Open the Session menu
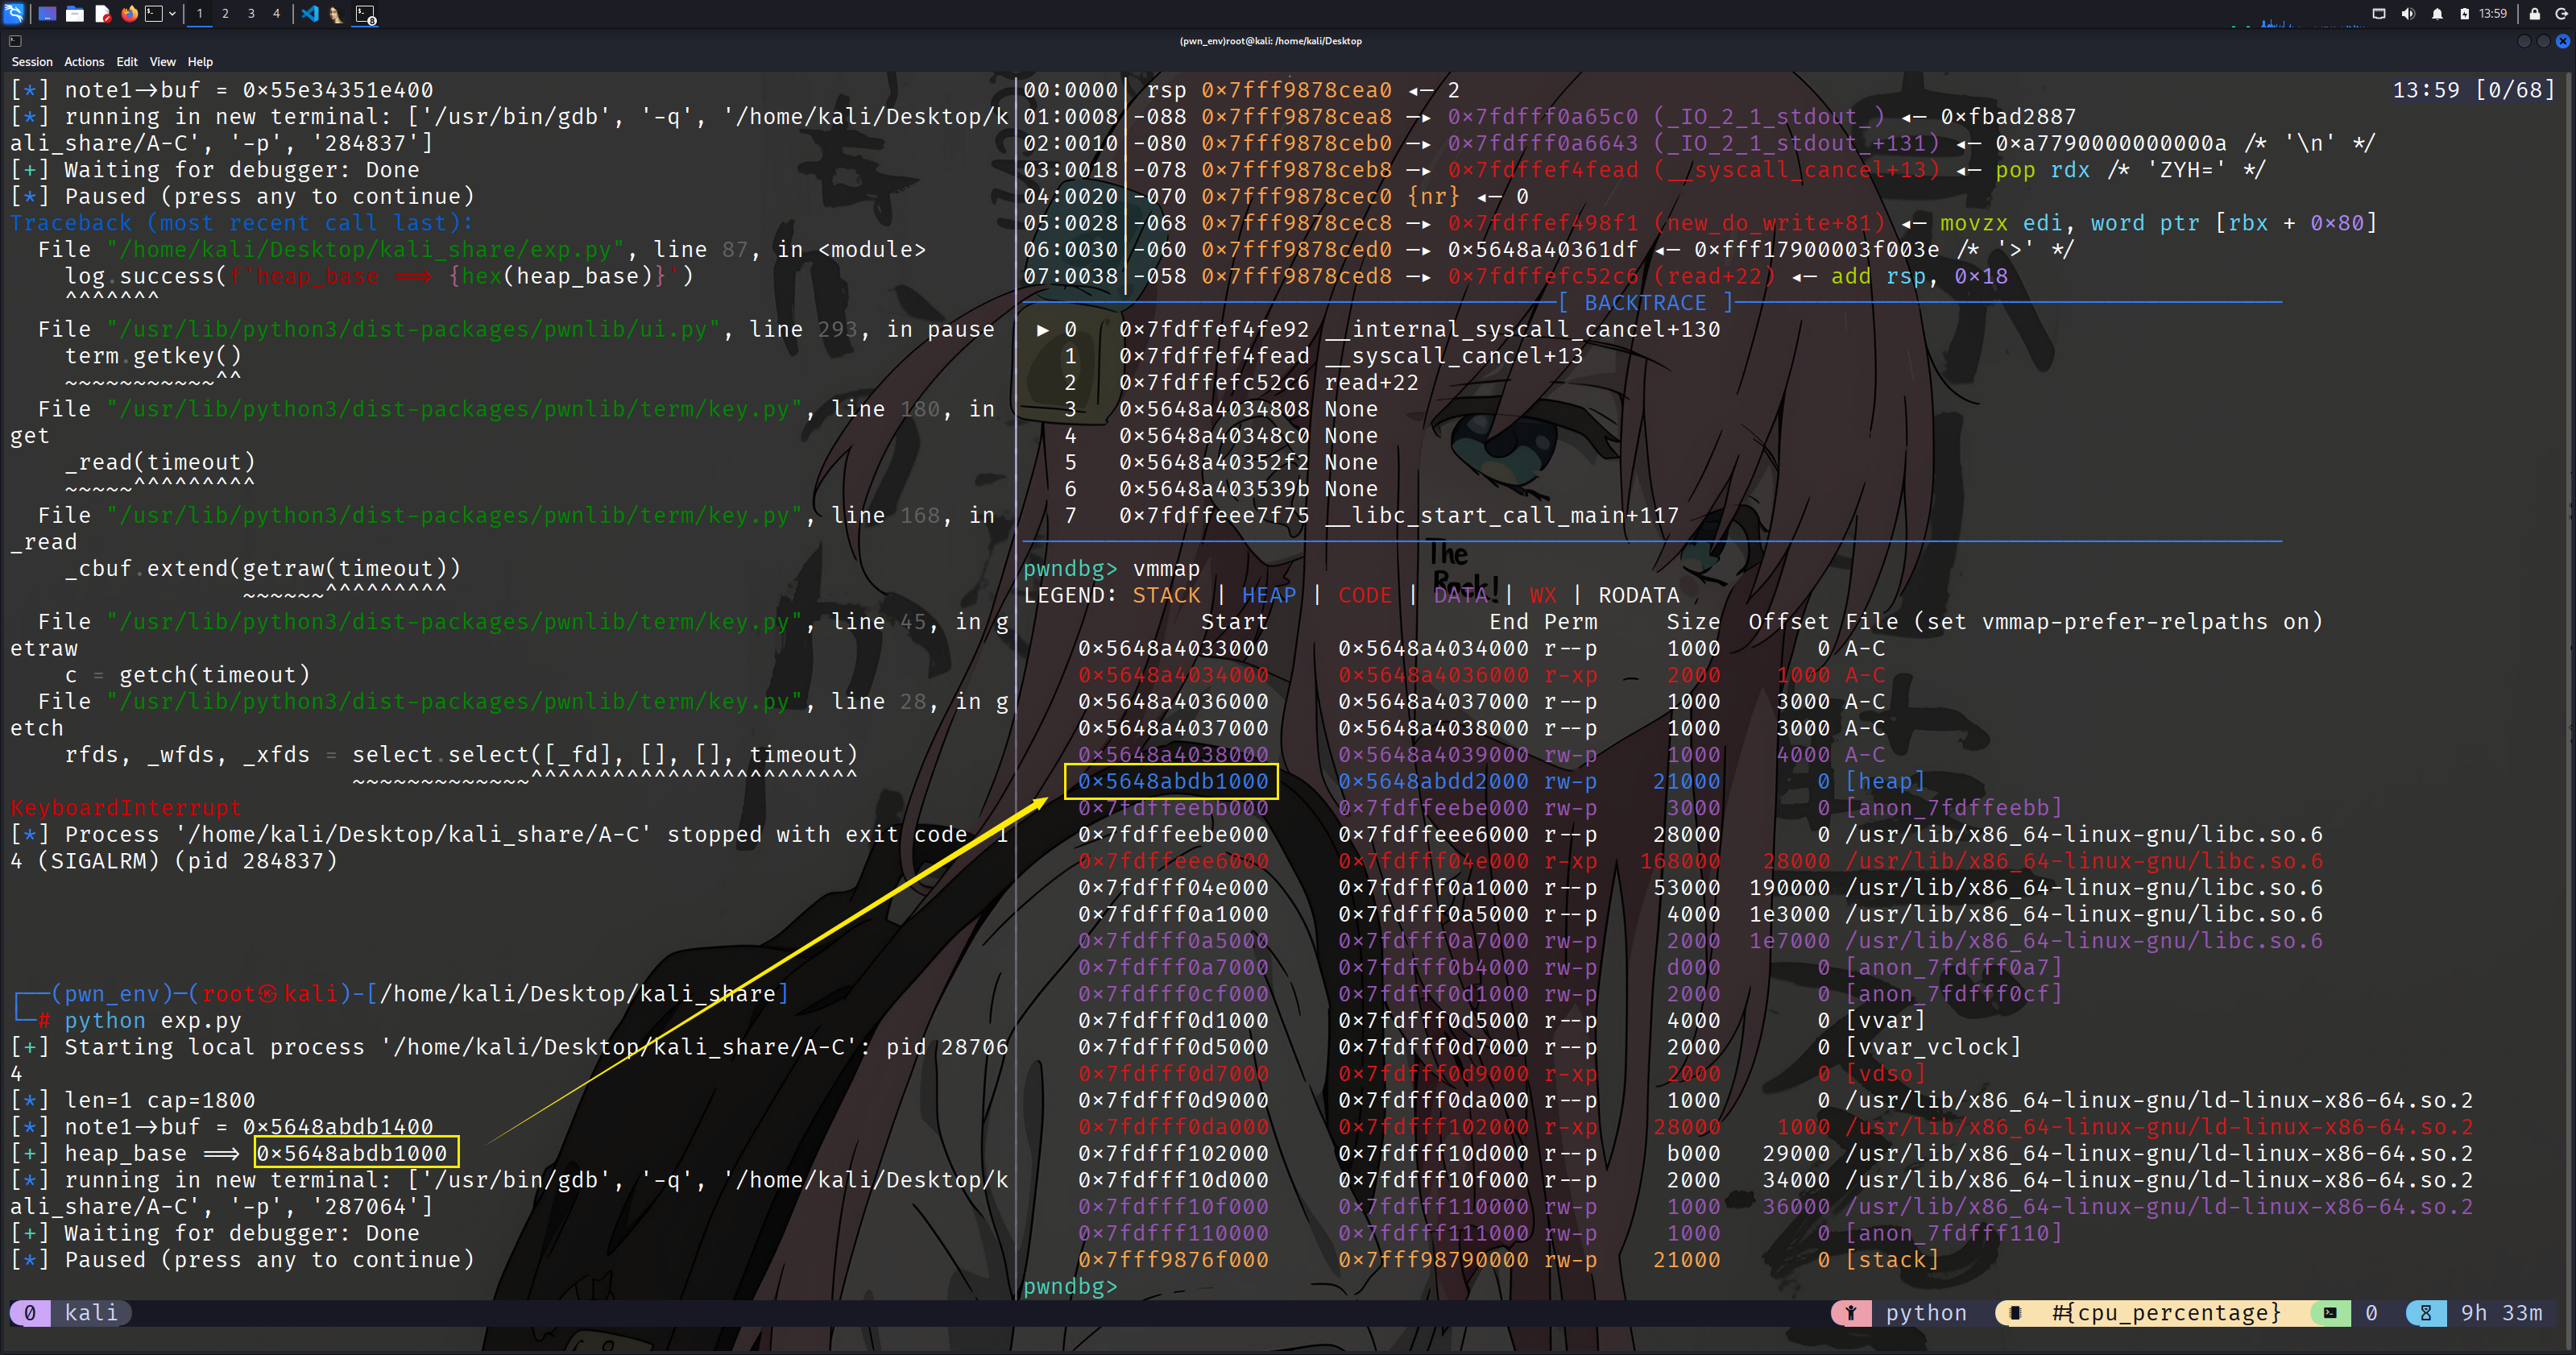Screen dimensions: 2576x1355 [32, 62]
